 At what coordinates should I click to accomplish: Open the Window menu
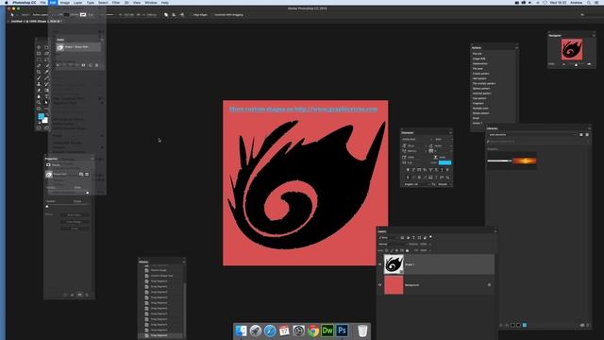[x=151, y=2]
